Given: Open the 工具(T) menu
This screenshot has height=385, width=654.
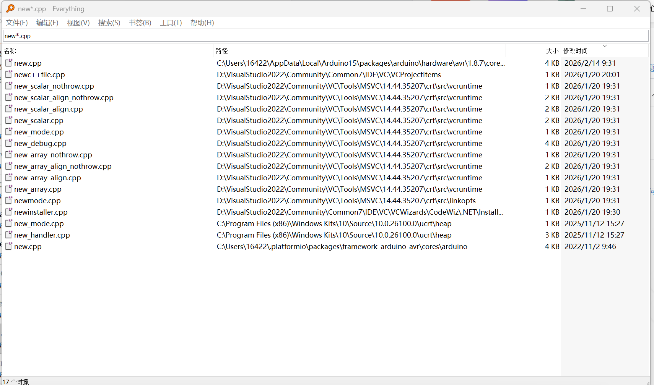Looking at the screenshot, I should (x=171, y=23).
